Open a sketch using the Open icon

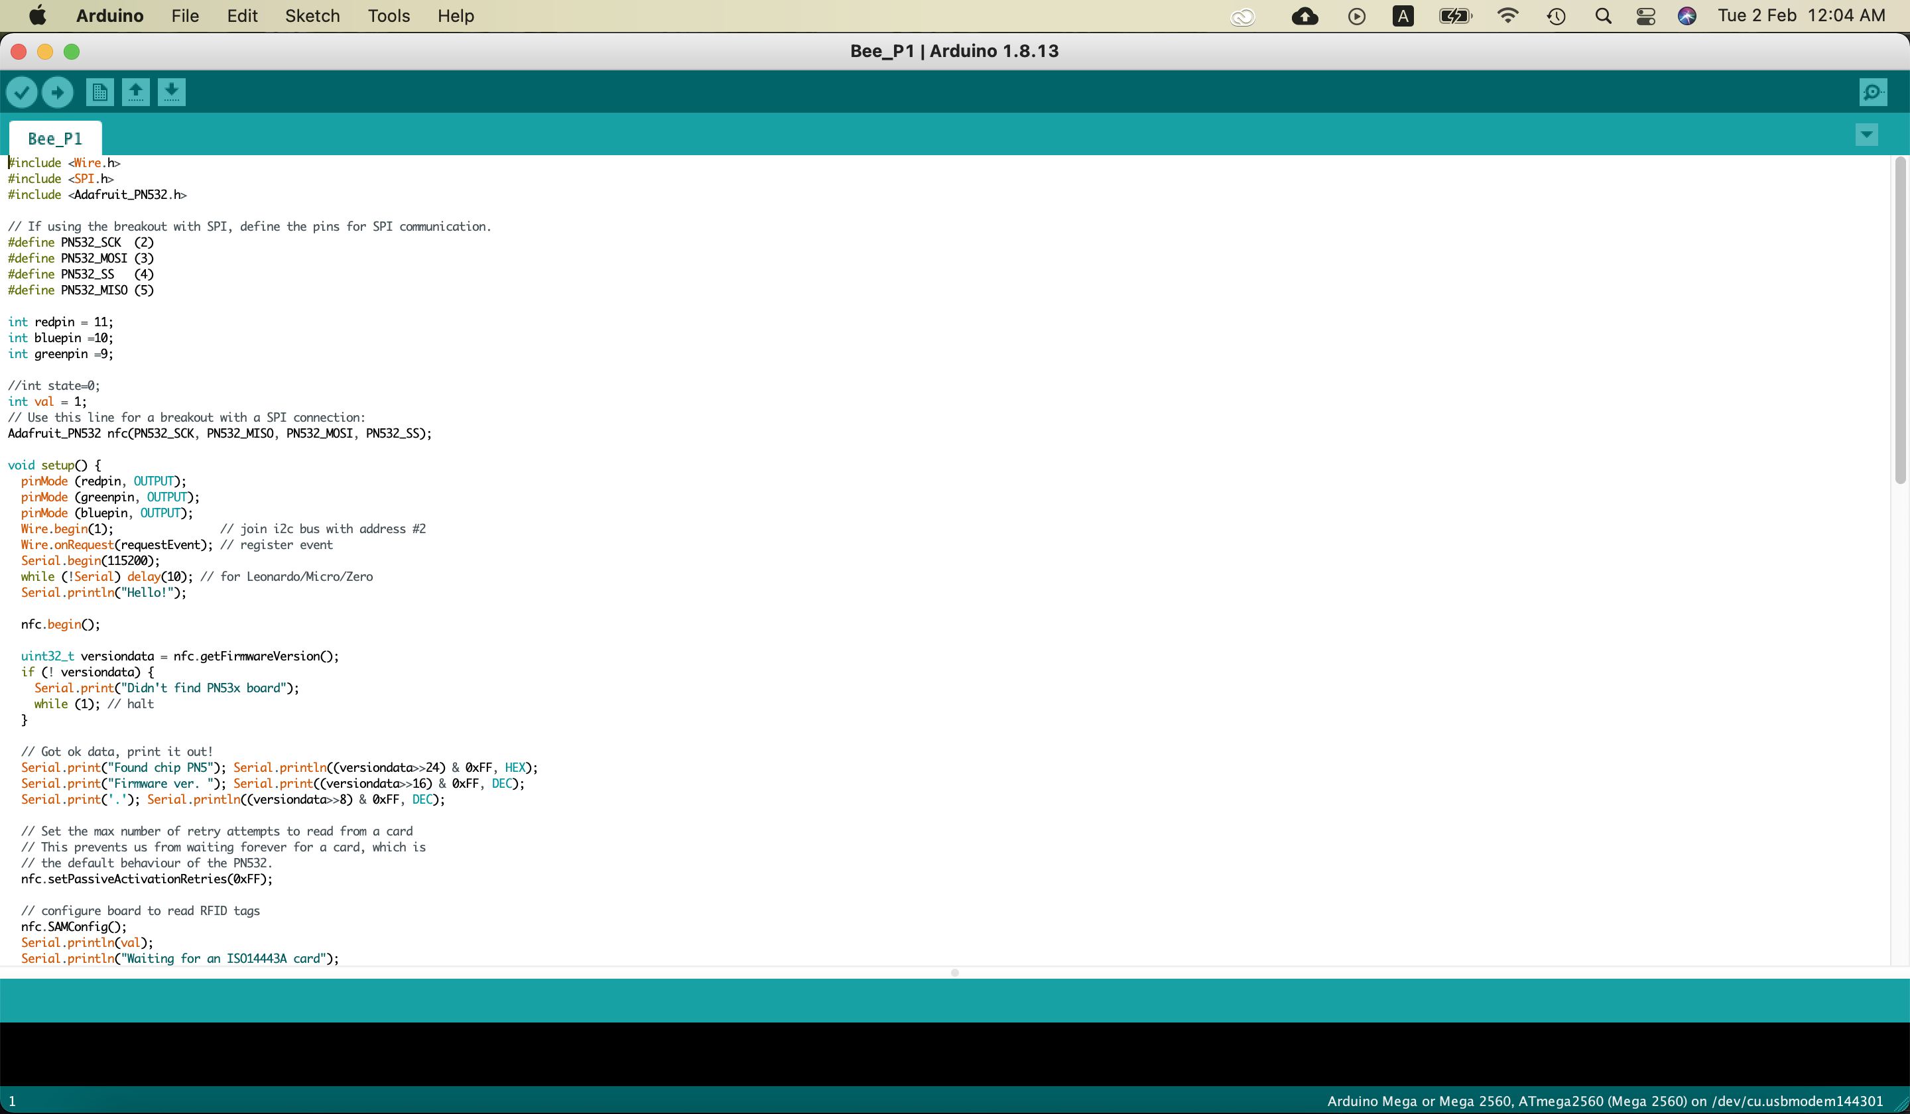click(136, 92)
